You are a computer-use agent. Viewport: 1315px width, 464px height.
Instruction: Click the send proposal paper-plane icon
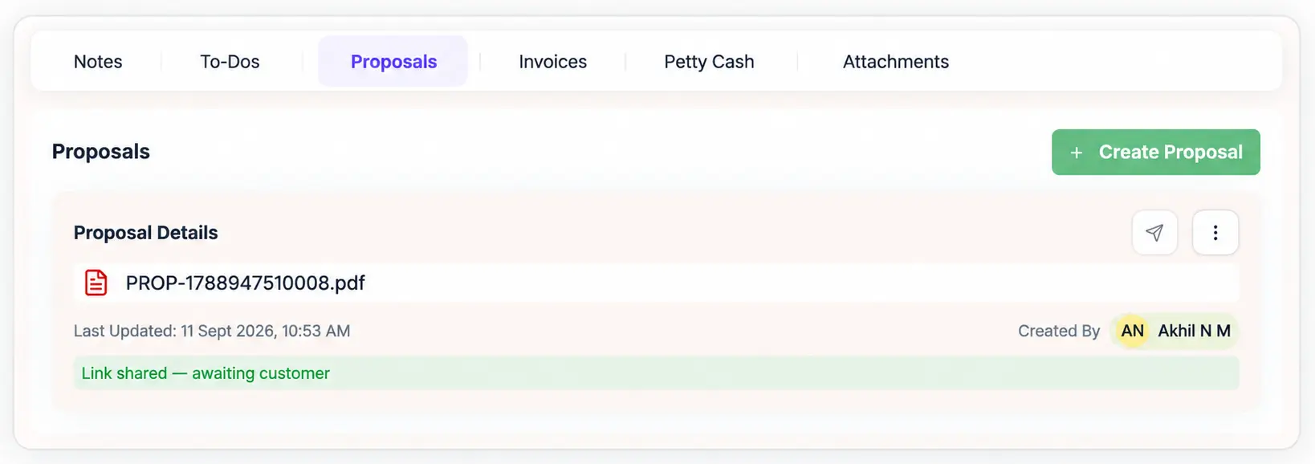pos(1154,233)
